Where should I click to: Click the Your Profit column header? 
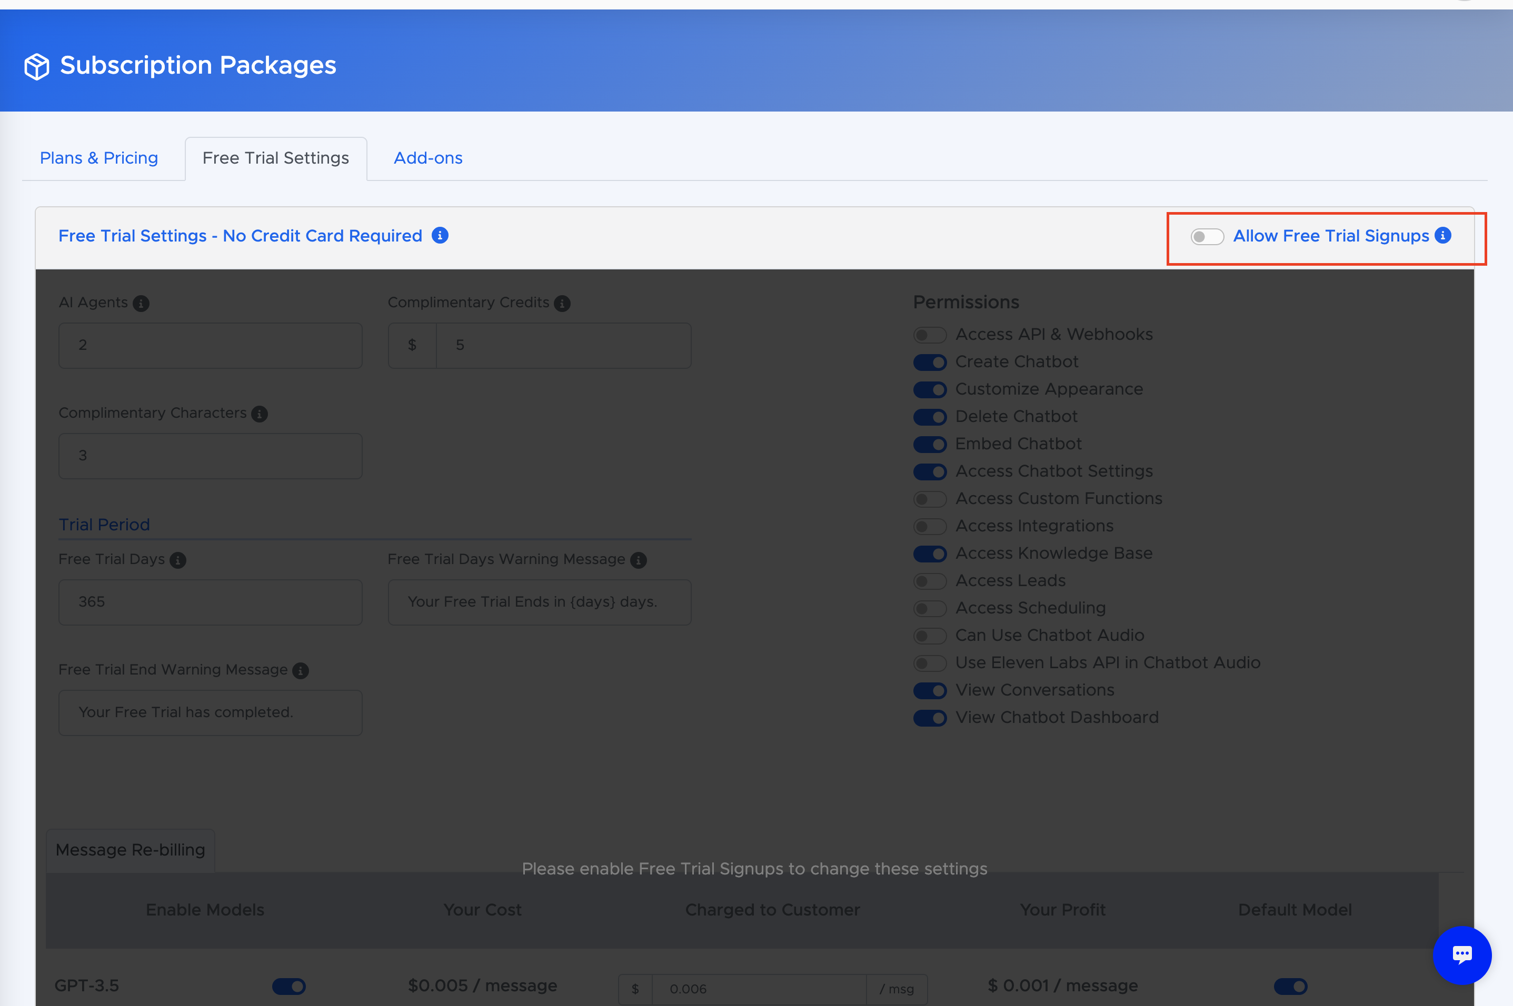[1062, 910]
